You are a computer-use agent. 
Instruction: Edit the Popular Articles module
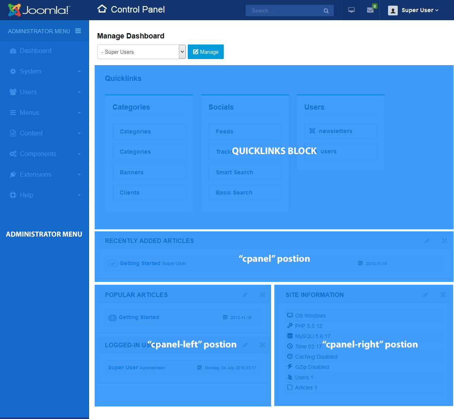pyautogui.click(x=245, y=295)
